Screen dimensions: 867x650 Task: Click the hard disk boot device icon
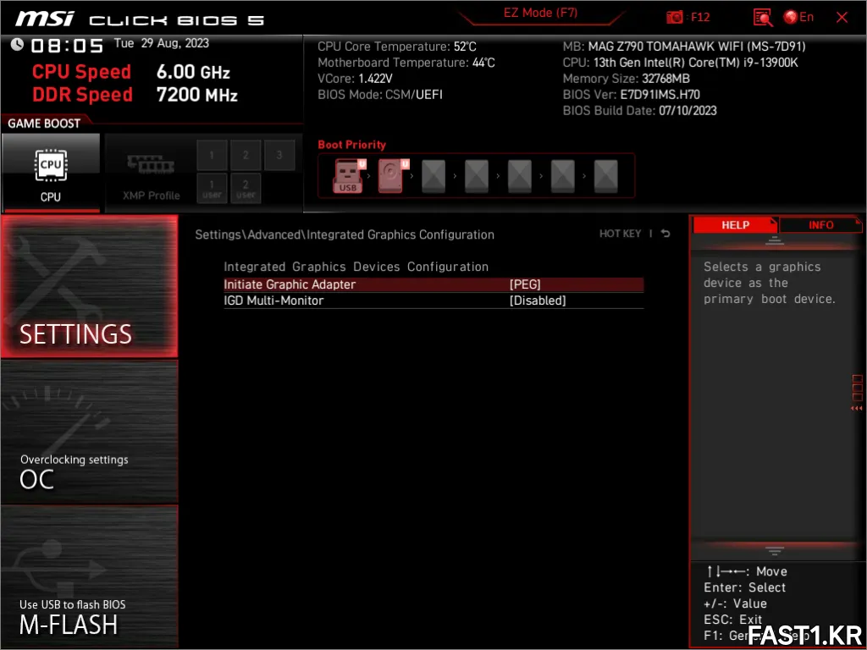click(392, 176)
